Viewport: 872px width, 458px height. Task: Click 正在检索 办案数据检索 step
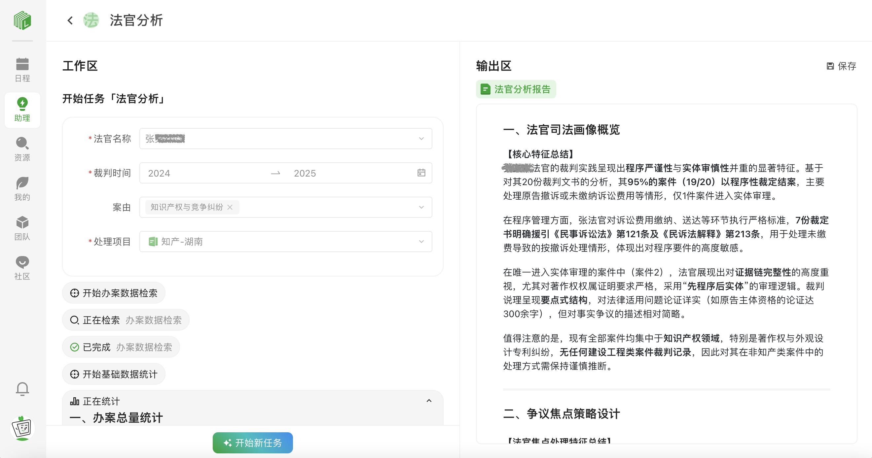[x=126, y=320]
